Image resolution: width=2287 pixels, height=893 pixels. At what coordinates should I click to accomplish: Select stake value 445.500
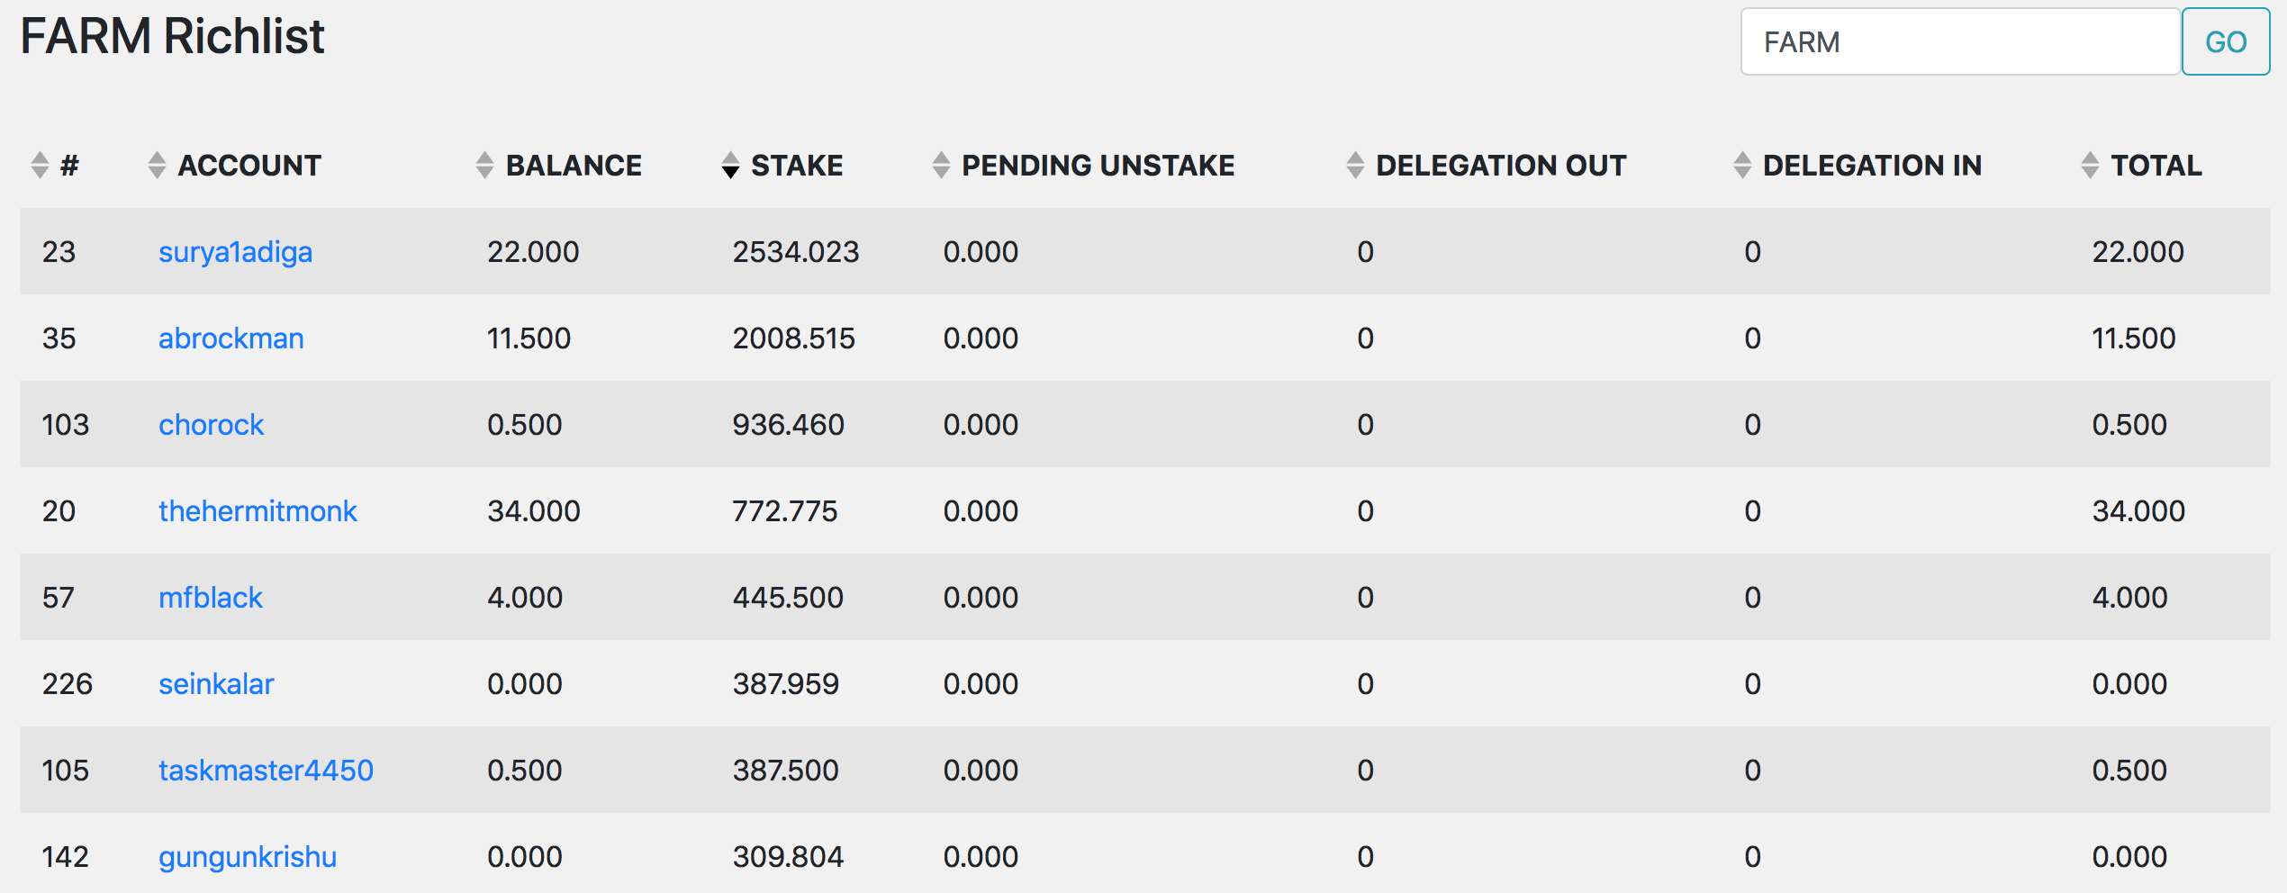(788, 598)
